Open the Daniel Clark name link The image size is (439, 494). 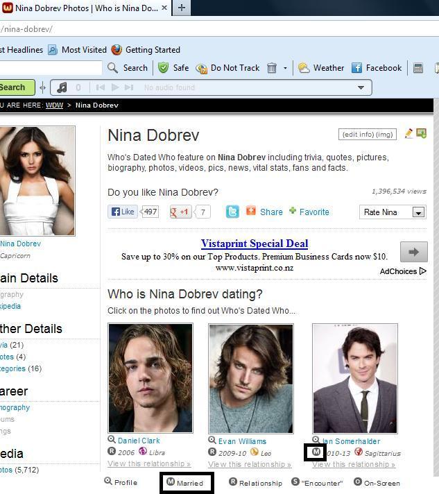tap(139, 441)
